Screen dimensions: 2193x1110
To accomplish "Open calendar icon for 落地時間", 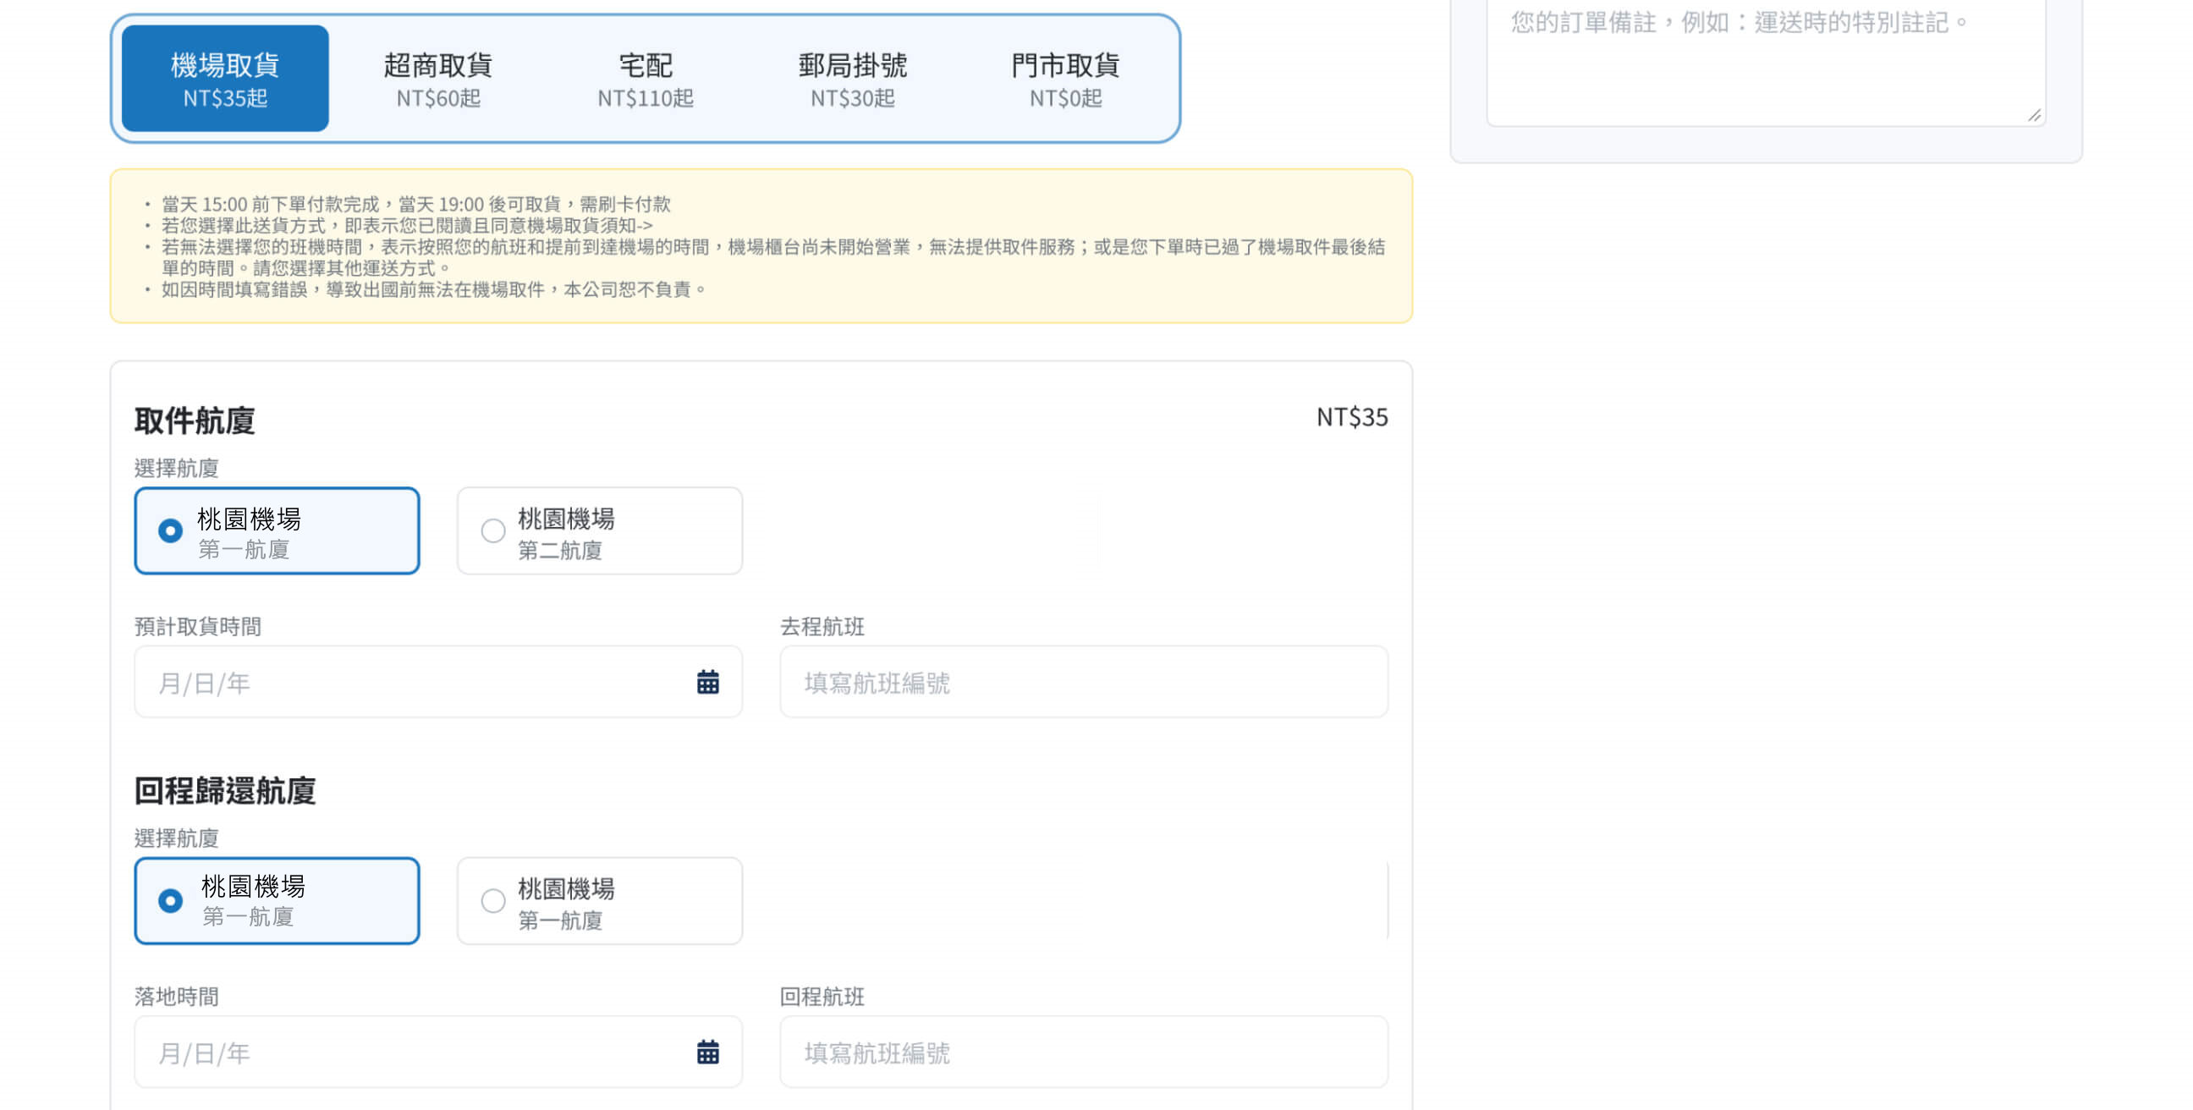I will pyautogui.click(x=707, y=1052).
